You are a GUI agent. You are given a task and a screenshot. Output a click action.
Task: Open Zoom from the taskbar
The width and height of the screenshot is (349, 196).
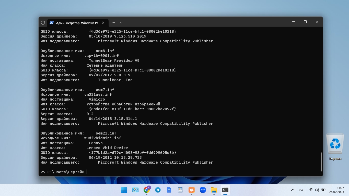(203, 190)
